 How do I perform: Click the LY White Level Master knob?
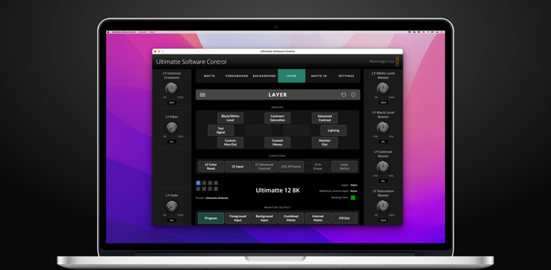383,88
